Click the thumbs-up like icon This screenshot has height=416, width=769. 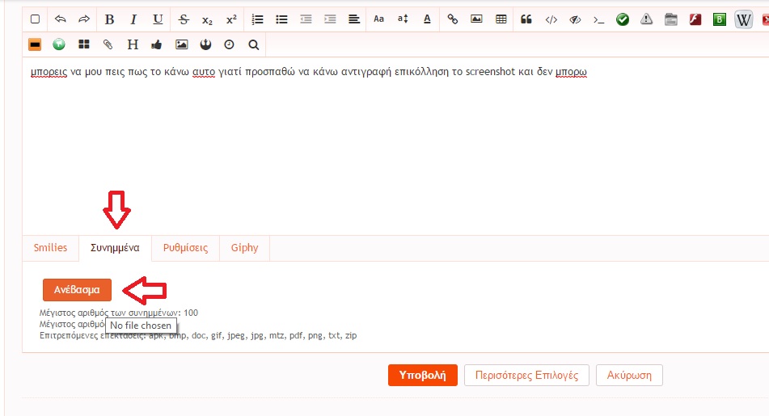[x=157, y=44]
